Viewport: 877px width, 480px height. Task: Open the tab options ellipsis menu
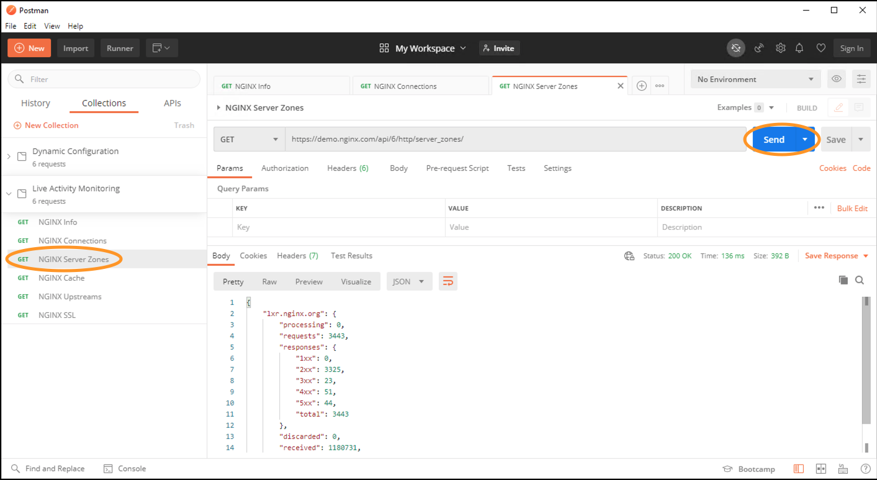coord(660,86)
